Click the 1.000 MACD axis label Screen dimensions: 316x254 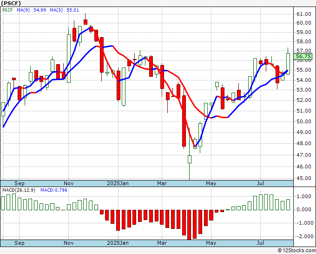pos(304,196)
